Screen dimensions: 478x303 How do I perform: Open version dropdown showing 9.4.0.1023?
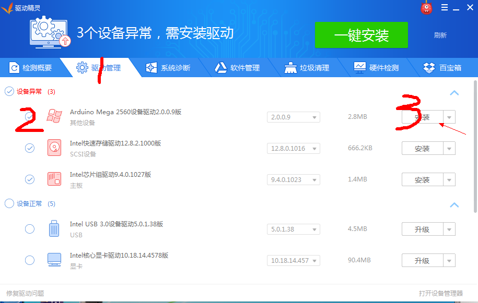(x=294, y=180)
